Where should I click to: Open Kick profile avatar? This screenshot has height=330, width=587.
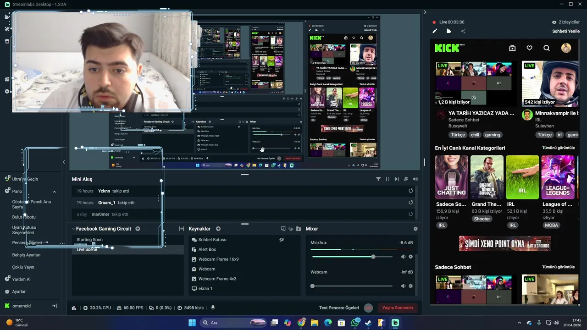(566, 48)
